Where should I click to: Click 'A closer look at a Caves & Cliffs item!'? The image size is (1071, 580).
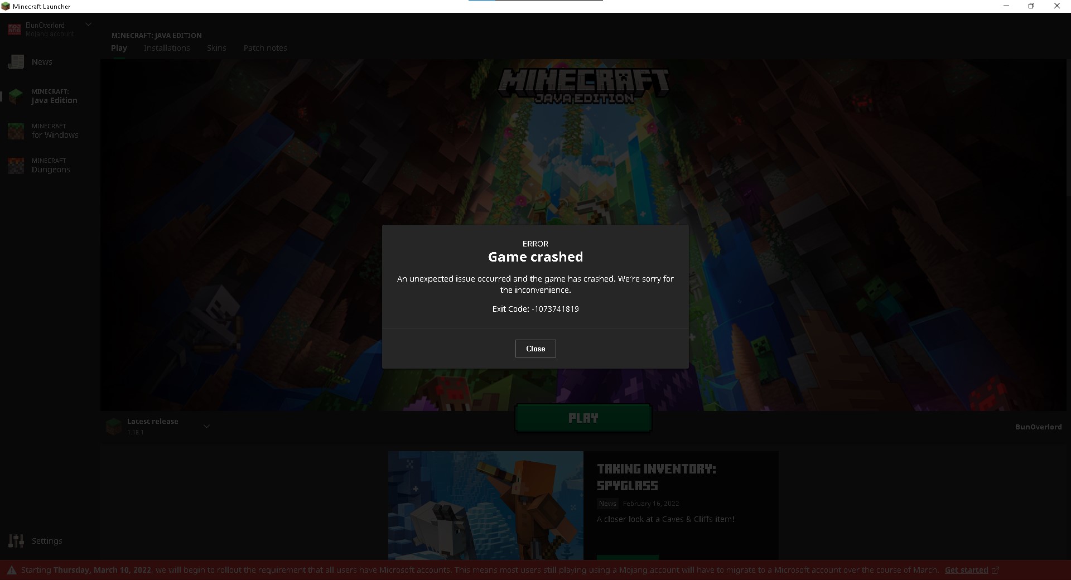tap(665, 519)
